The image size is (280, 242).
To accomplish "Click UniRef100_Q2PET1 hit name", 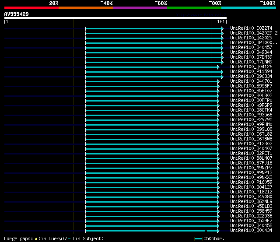I will pyautogui.click(x=251, y=154).
